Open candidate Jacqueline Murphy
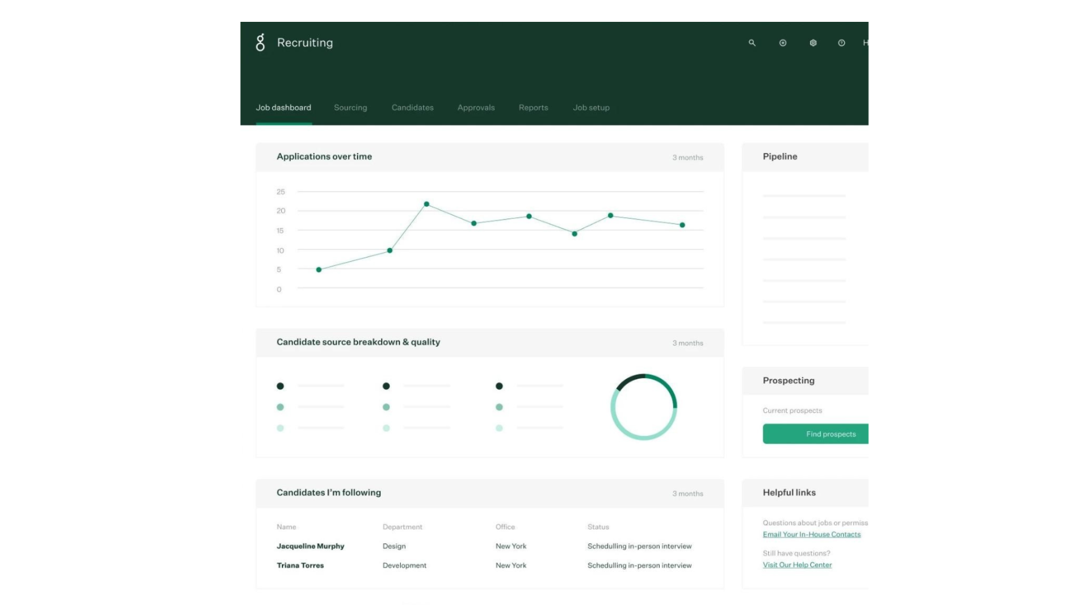 point(310,546)
